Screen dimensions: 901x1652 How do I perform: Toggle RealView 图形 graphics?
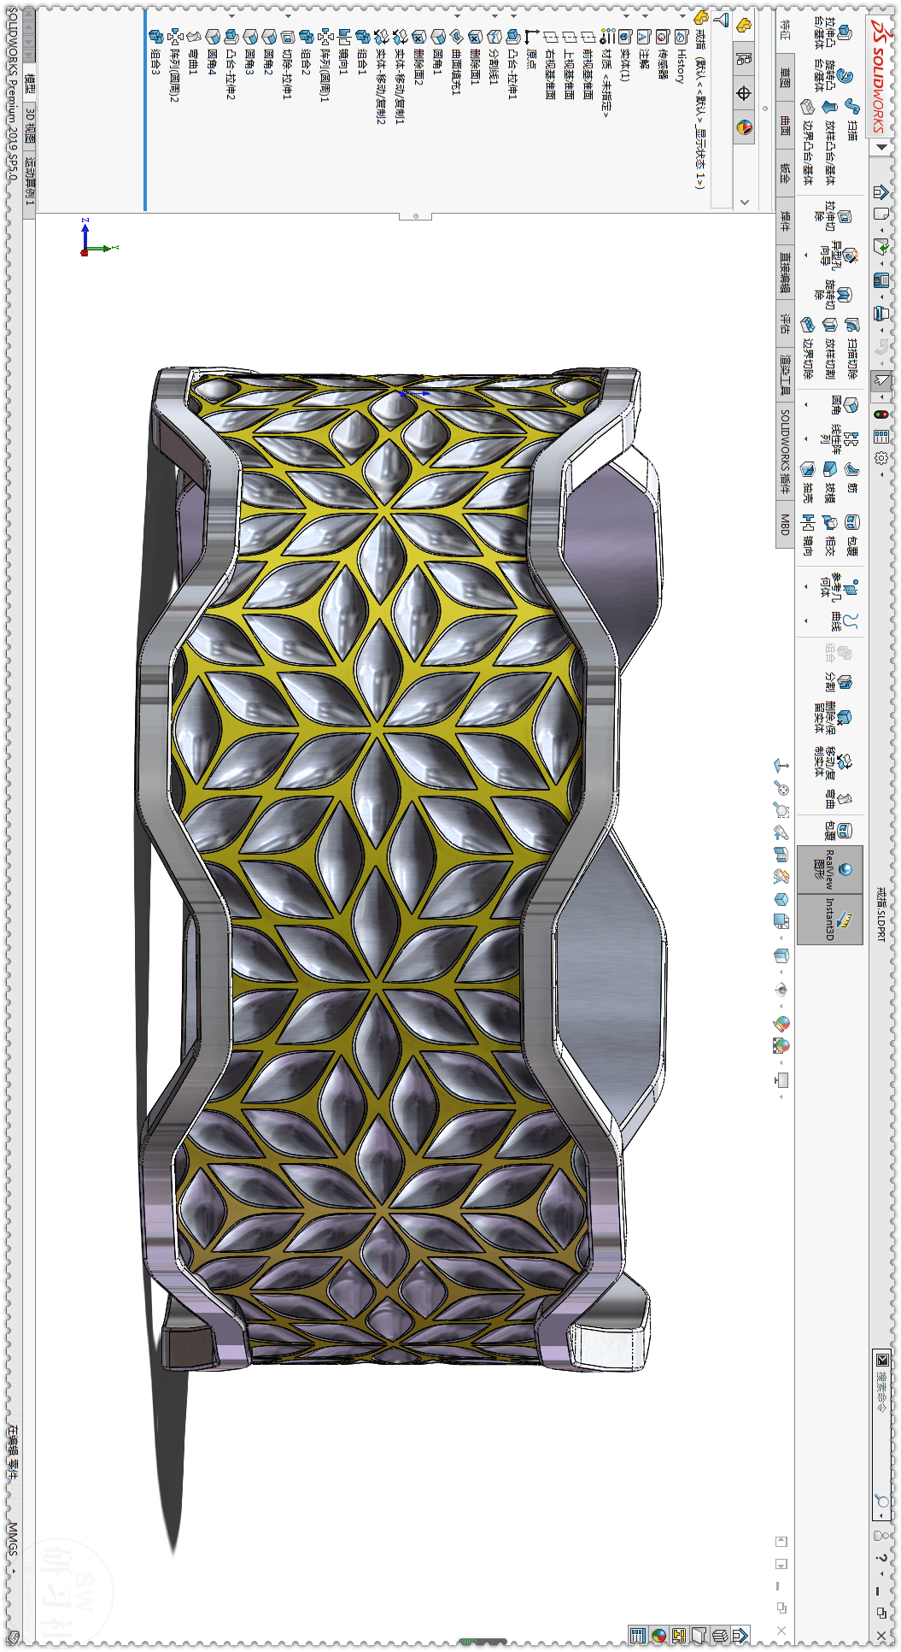click(x=830, y=870)
